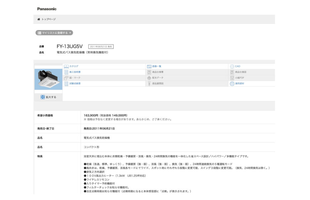Open the 部品展開図 parts diagram link
310x200 pixels.
158,83
